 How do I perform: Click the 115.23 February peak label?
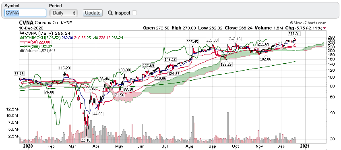64,68
